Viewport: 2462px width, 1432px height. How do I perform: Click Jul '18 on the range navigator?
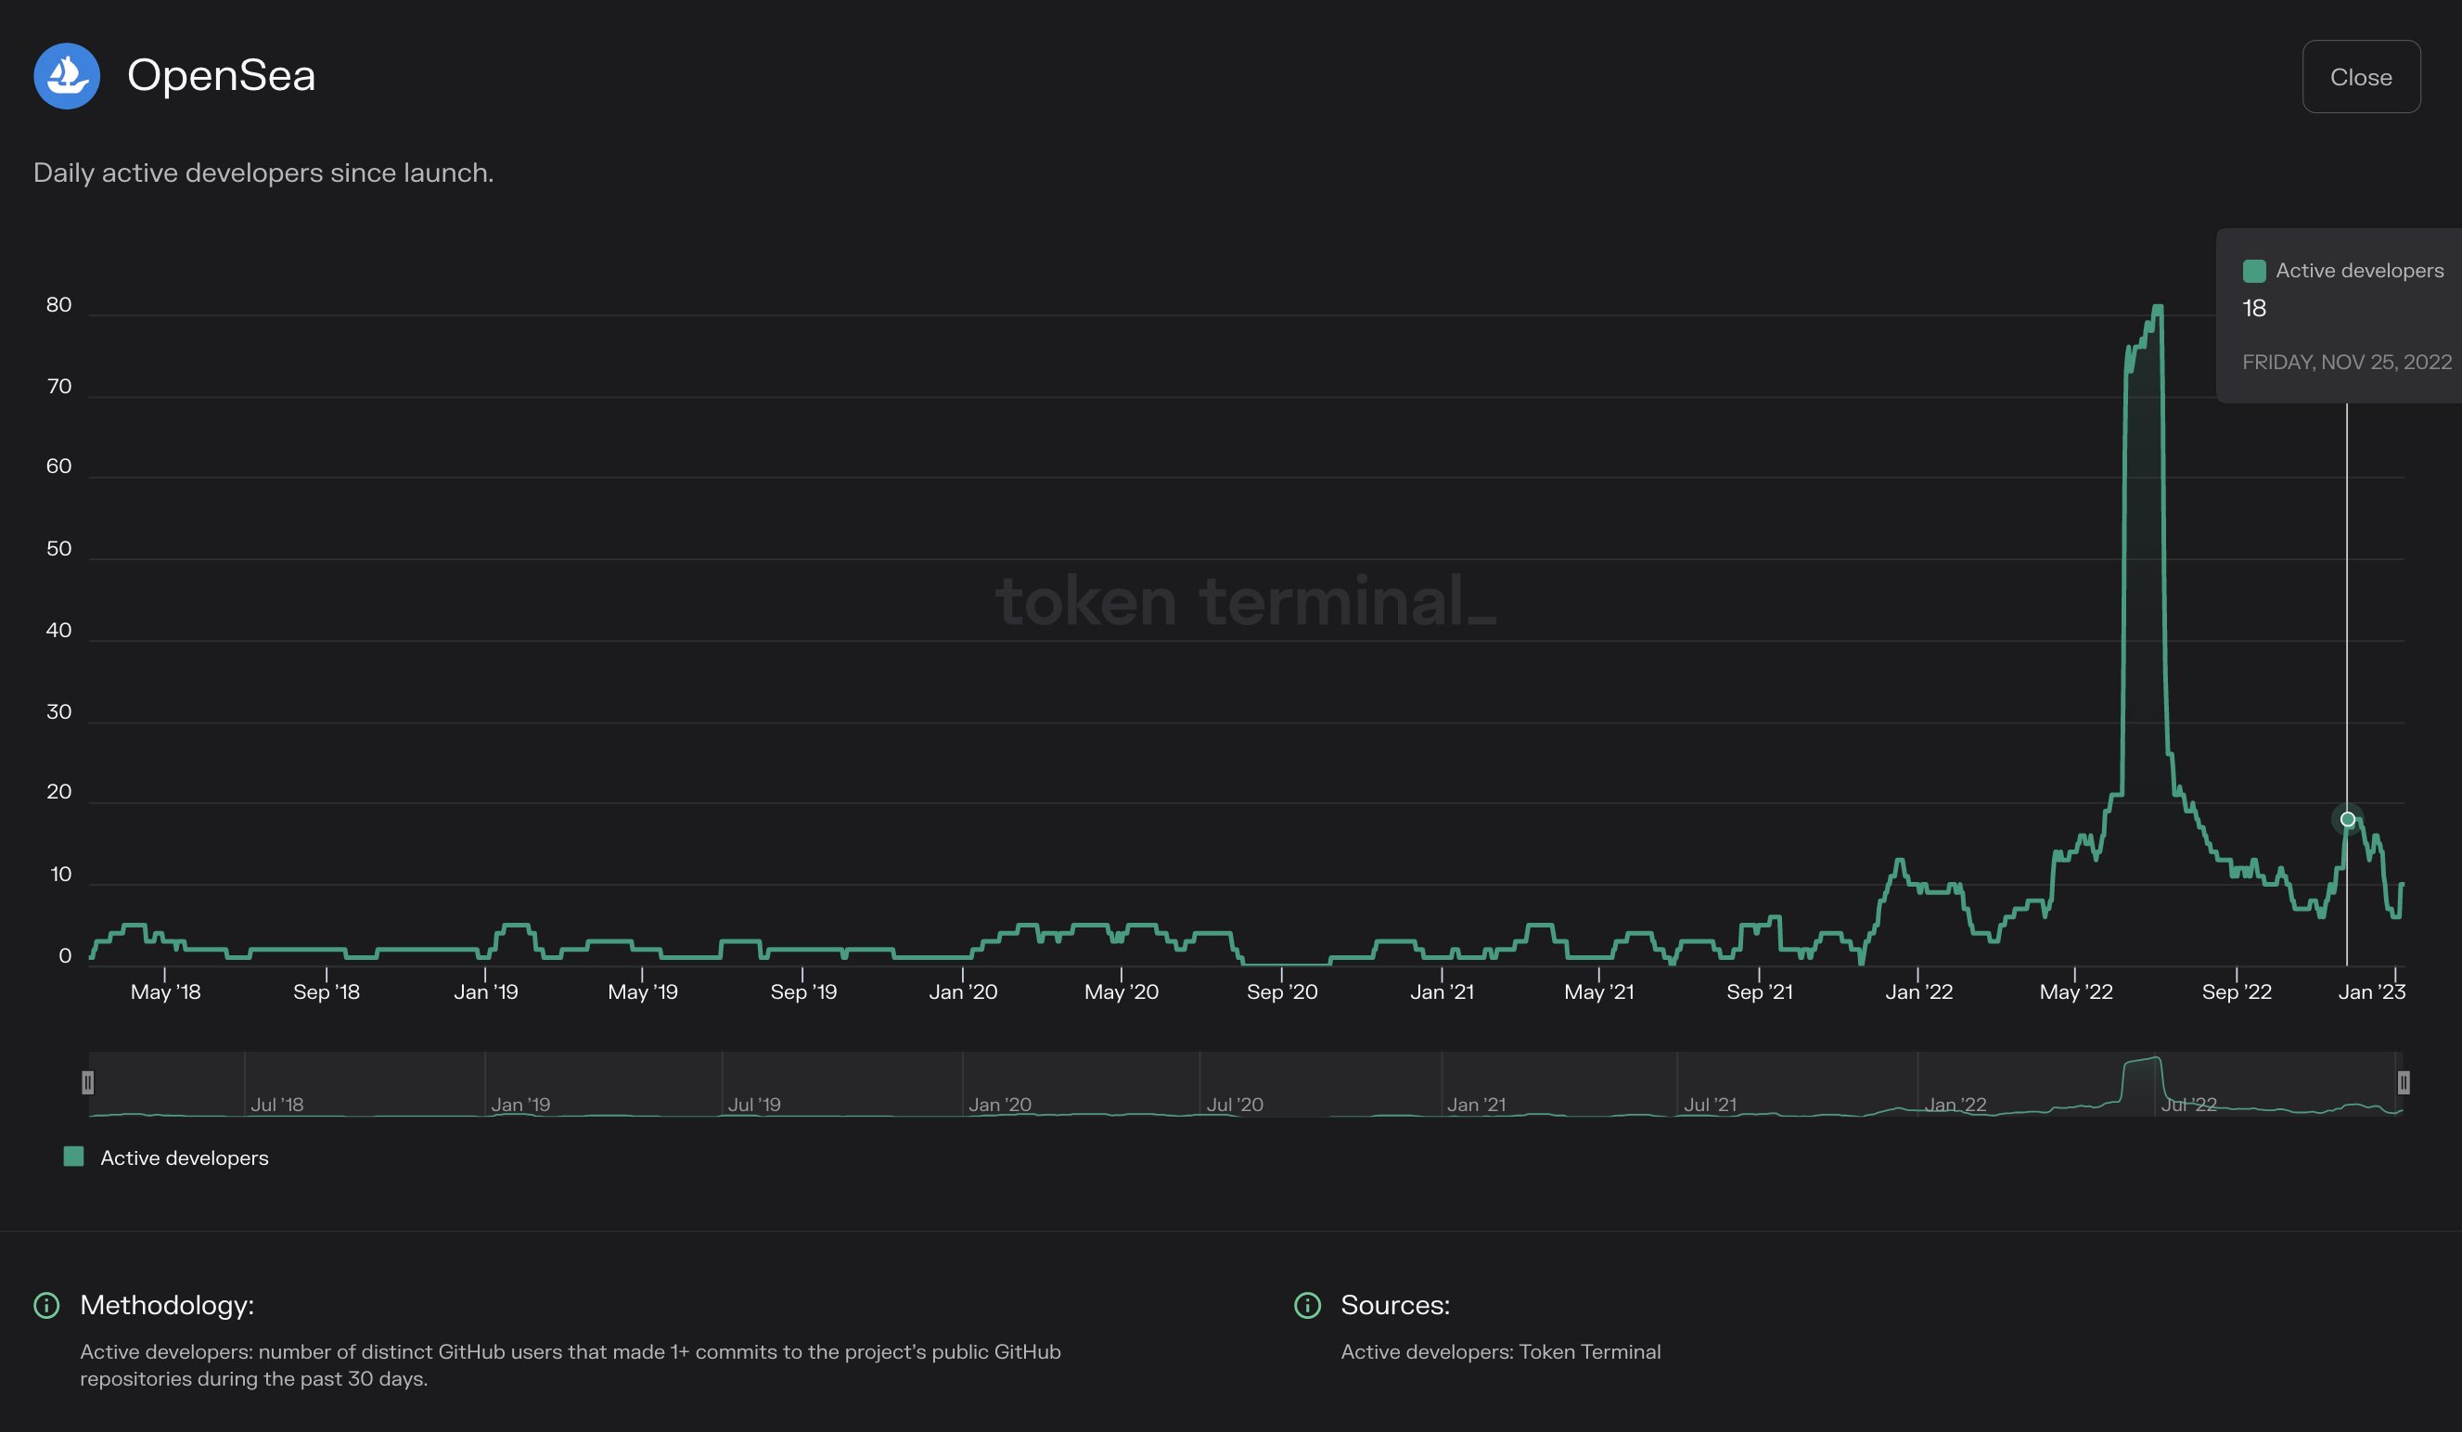[x=276, y=1105]
